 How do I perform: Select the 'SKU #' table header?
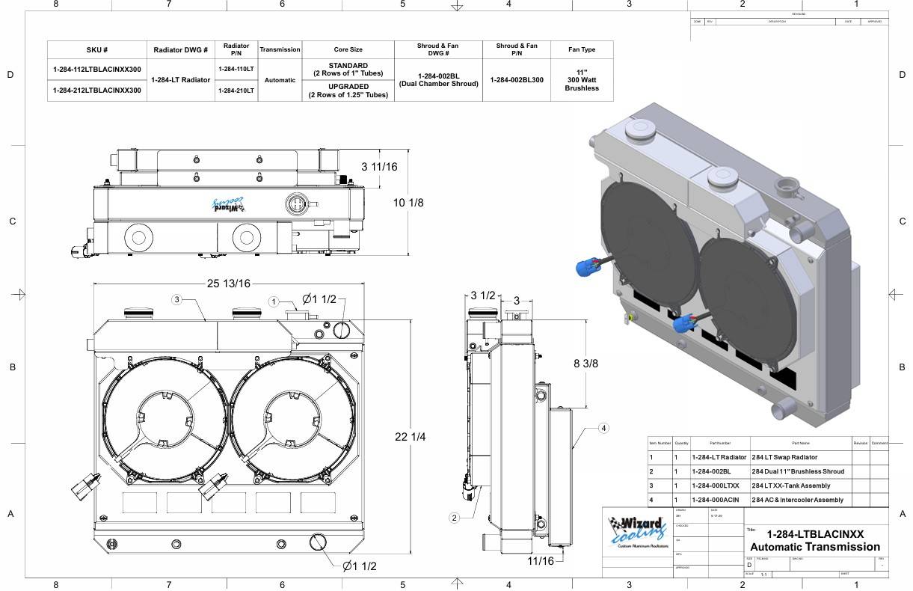coord(97,50)
